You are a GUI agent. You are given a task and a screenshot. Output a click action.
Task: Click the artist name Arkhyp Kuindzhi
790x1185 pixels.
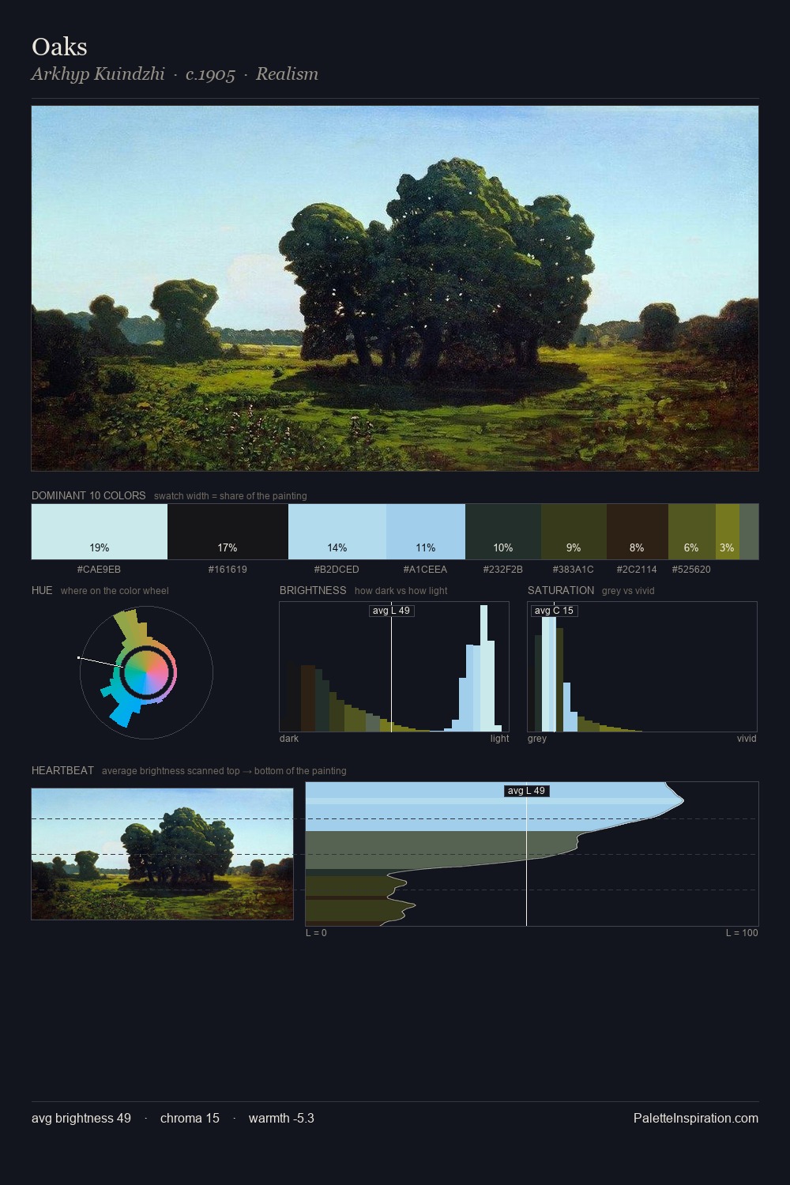98,74
